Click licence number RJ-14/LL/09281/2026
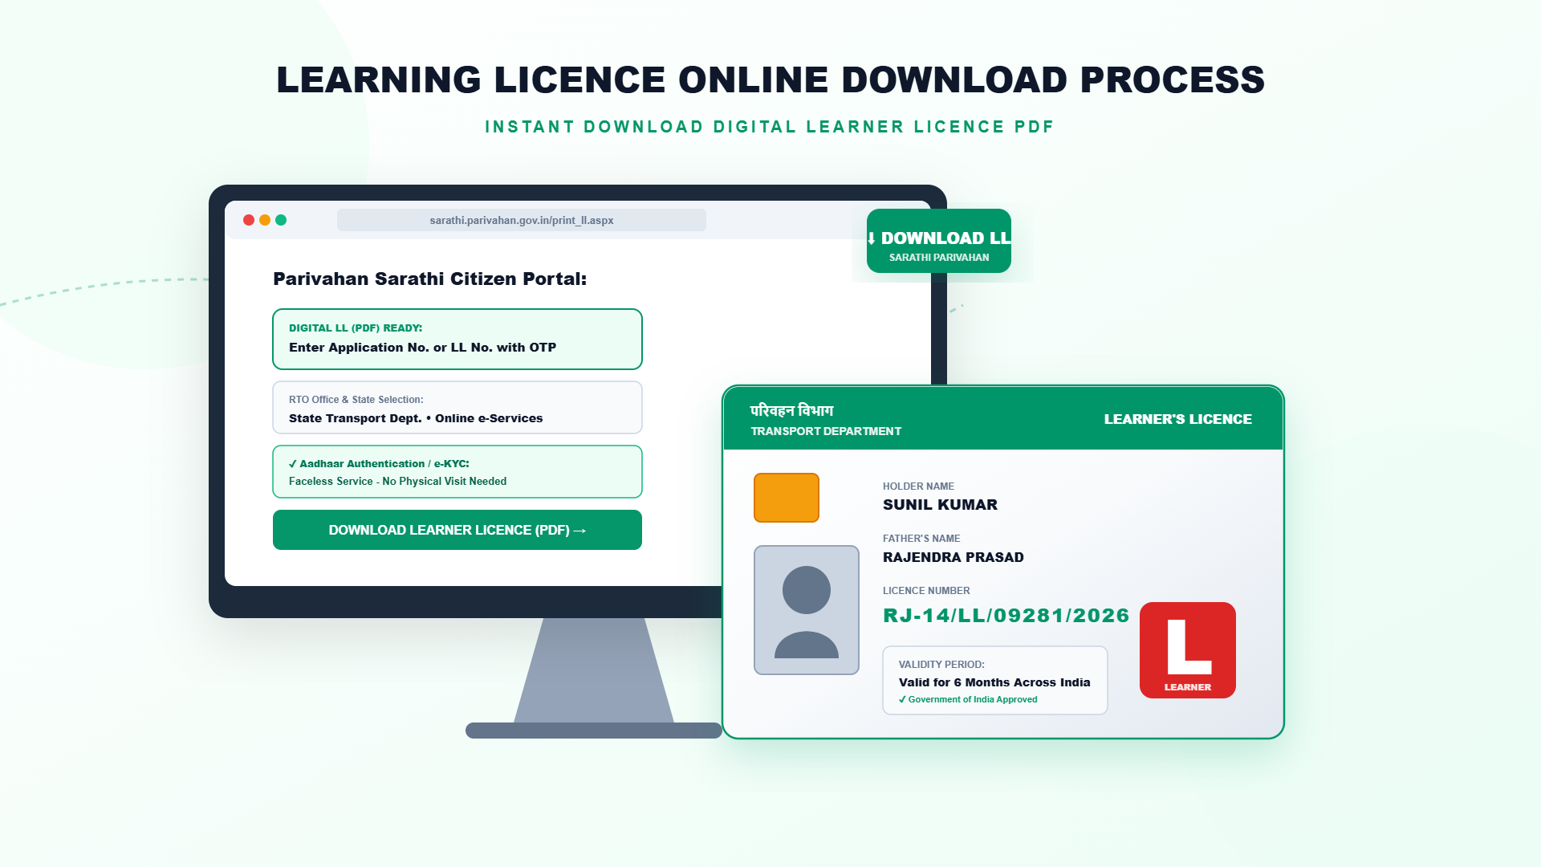This screenshot has width=1541, height=867. pyautogui.click(x=1006, y=616)
